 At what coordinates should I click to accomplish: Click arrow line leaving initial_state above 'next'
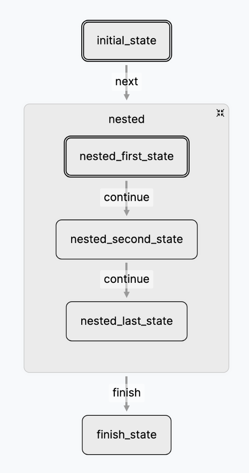(126, 69)
